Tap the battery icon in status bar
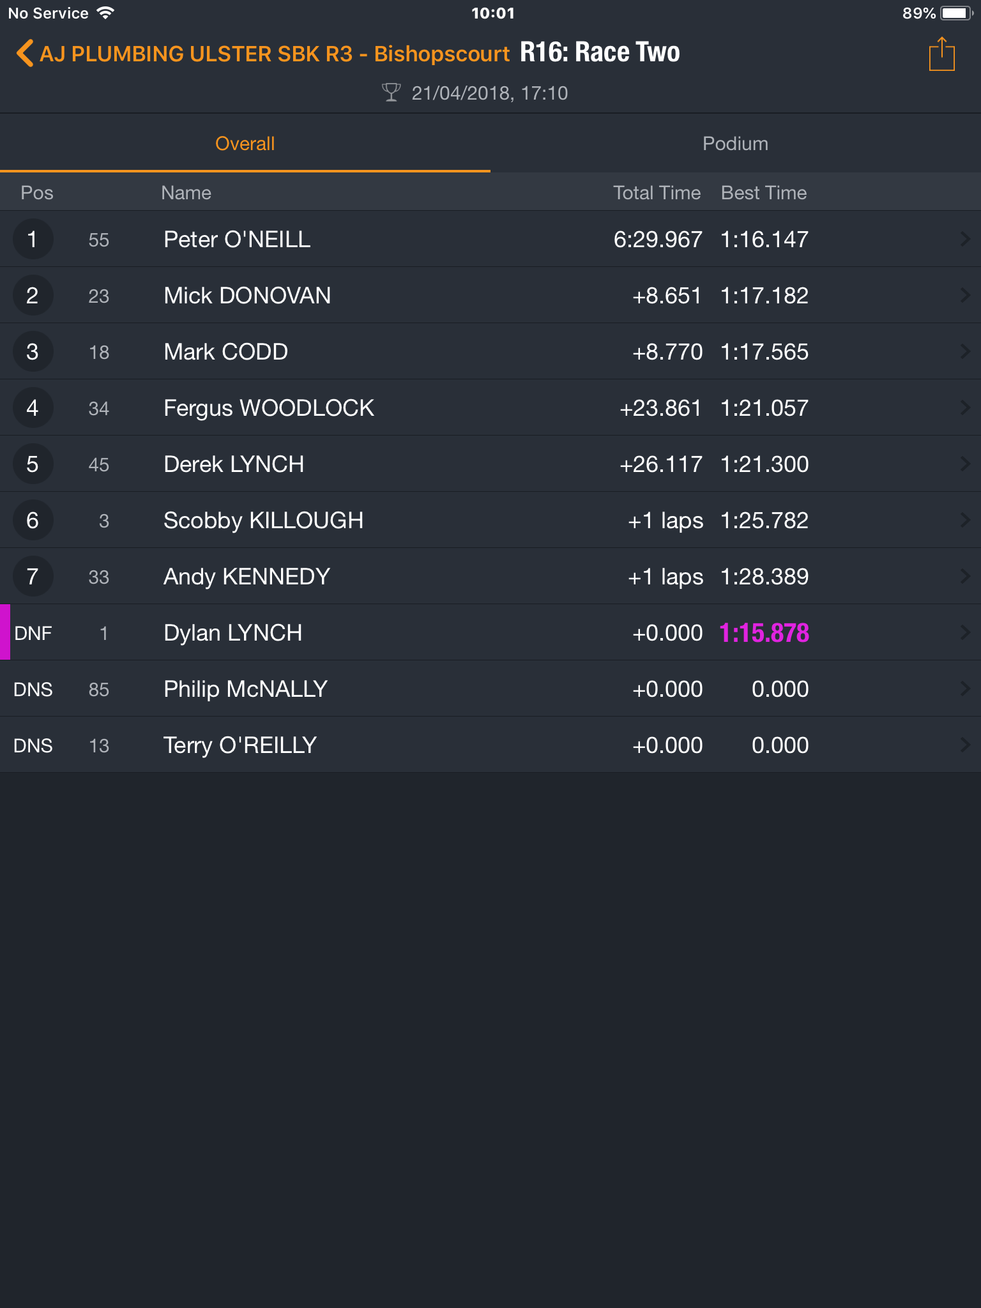The height and width of the screenshot is (1308, 981). pyautogui.click(x=956, y=13)
